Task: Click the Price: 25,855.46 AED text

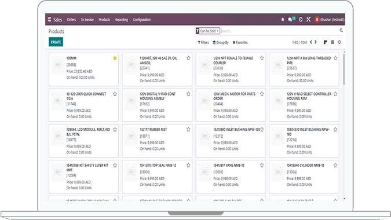Action: point(79,71)
